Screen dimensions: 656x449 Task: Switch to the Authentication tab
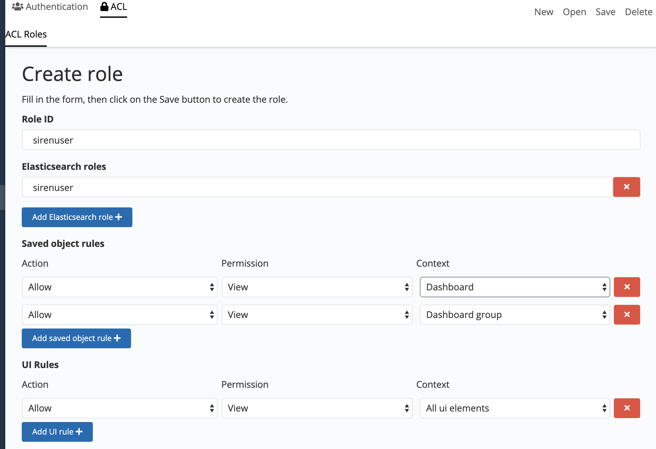pyautogui.click(x=56, y=7)
